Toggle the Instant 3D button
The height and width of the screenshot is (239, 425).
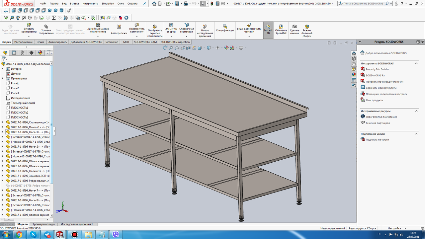tap(268, 30)
